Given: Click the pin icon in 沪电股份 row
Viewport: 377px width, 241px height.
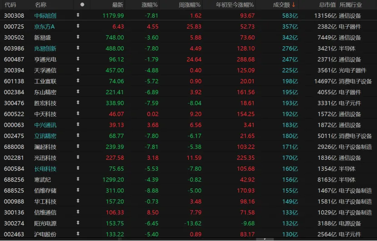Looking at the screenshot, I should pos(78,234).
